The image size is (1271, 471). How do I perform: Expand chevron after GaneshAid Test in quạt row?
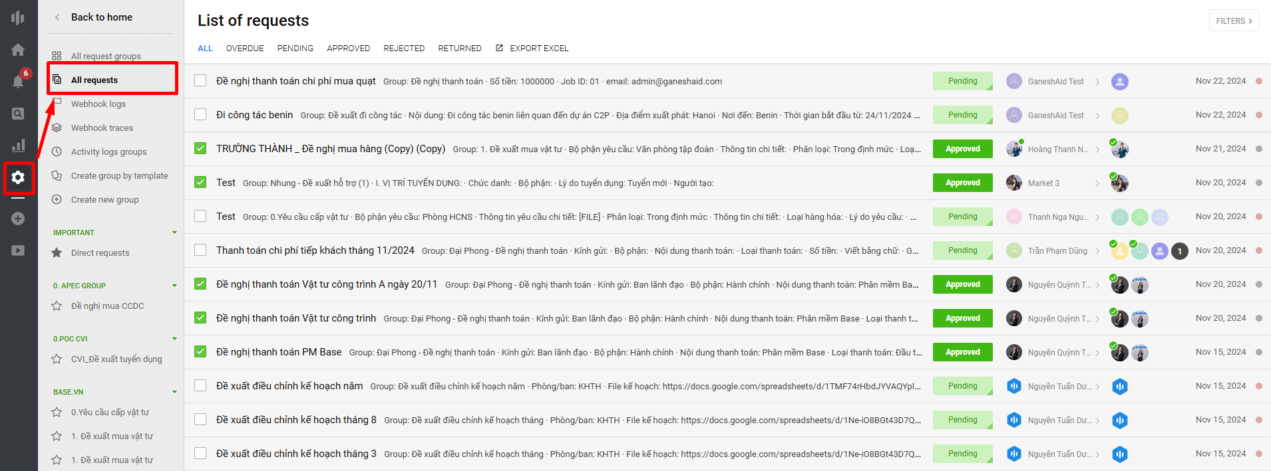point(1097,82)
